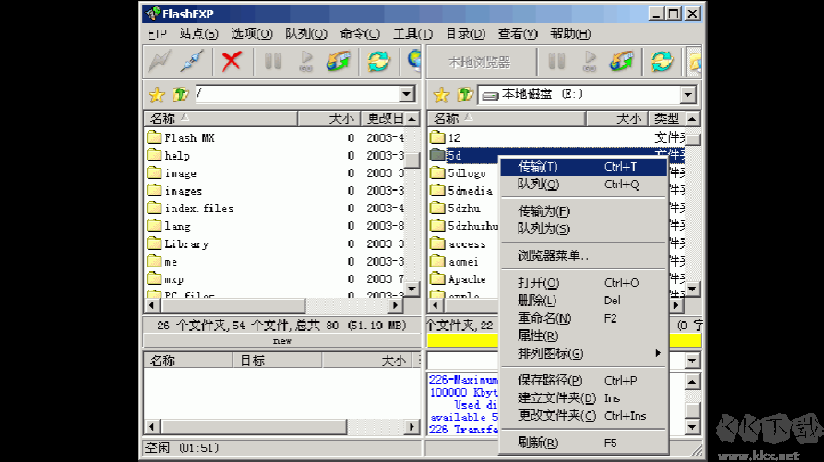Click the left pane transfer queue play icon

click(x=305, y=62)
